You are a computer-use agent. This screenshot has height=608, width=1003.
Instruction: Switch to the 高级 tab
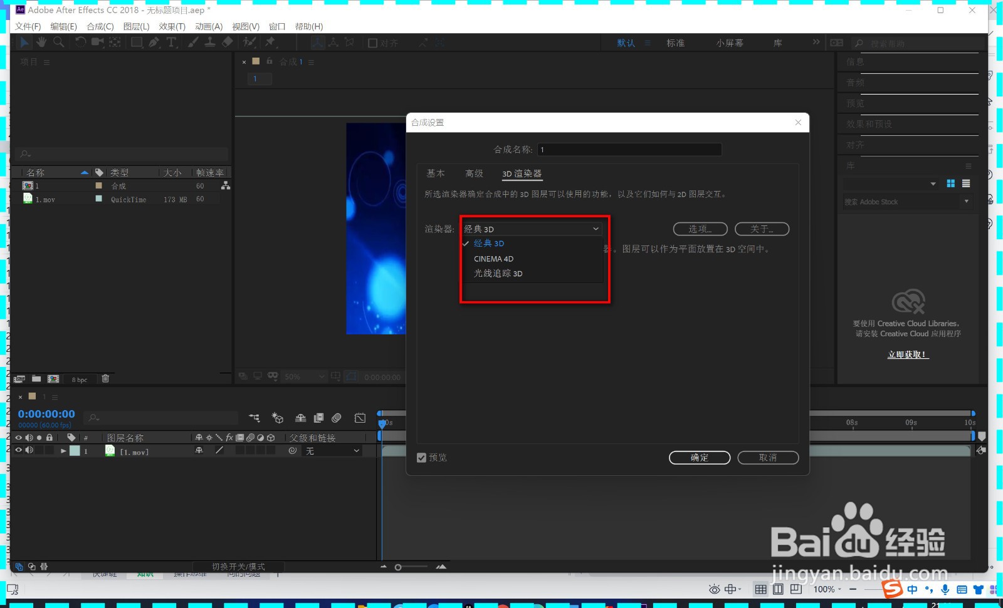click(x=474, y=173)
